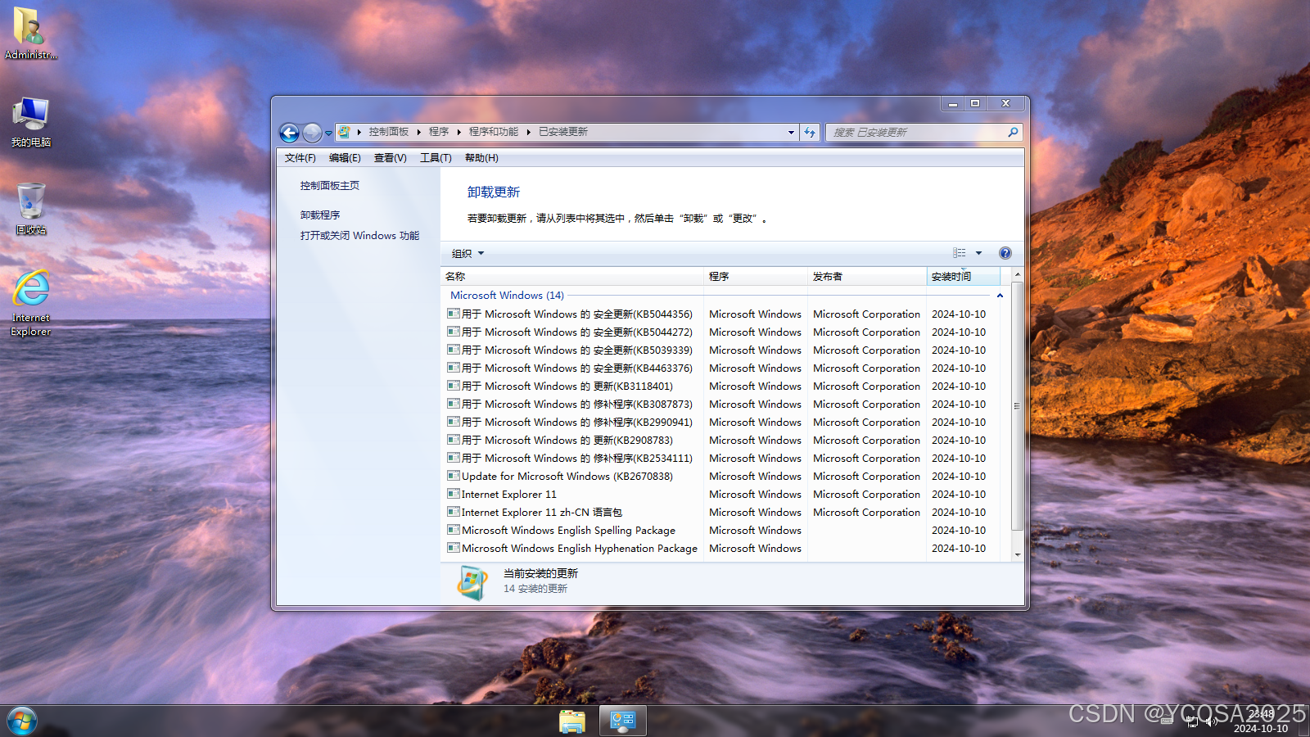Select update KB2990941 row icon
The width and height of the screenshot is (1310, 737).
pyautogui.click(x=454, y=422)
